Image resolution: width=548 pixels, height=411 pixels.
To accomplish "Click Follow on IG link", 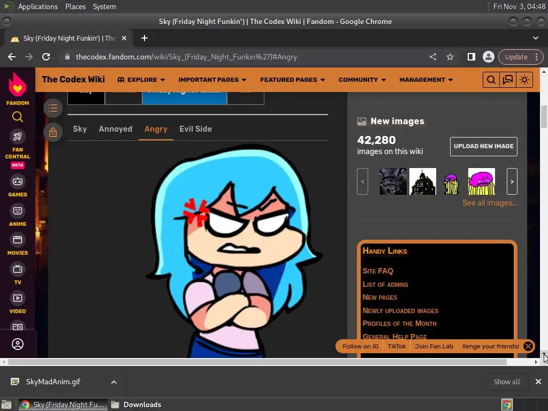I will 360,346.
